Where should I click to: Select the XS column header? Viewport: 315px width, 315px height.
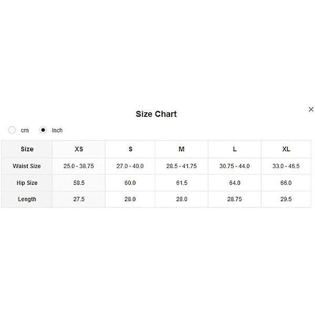pyautogui.click(x=79, y=149)
